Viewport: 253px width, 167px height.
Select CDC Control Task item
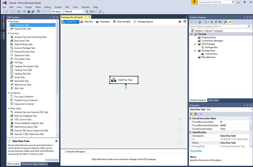click(x=23, y=119)
